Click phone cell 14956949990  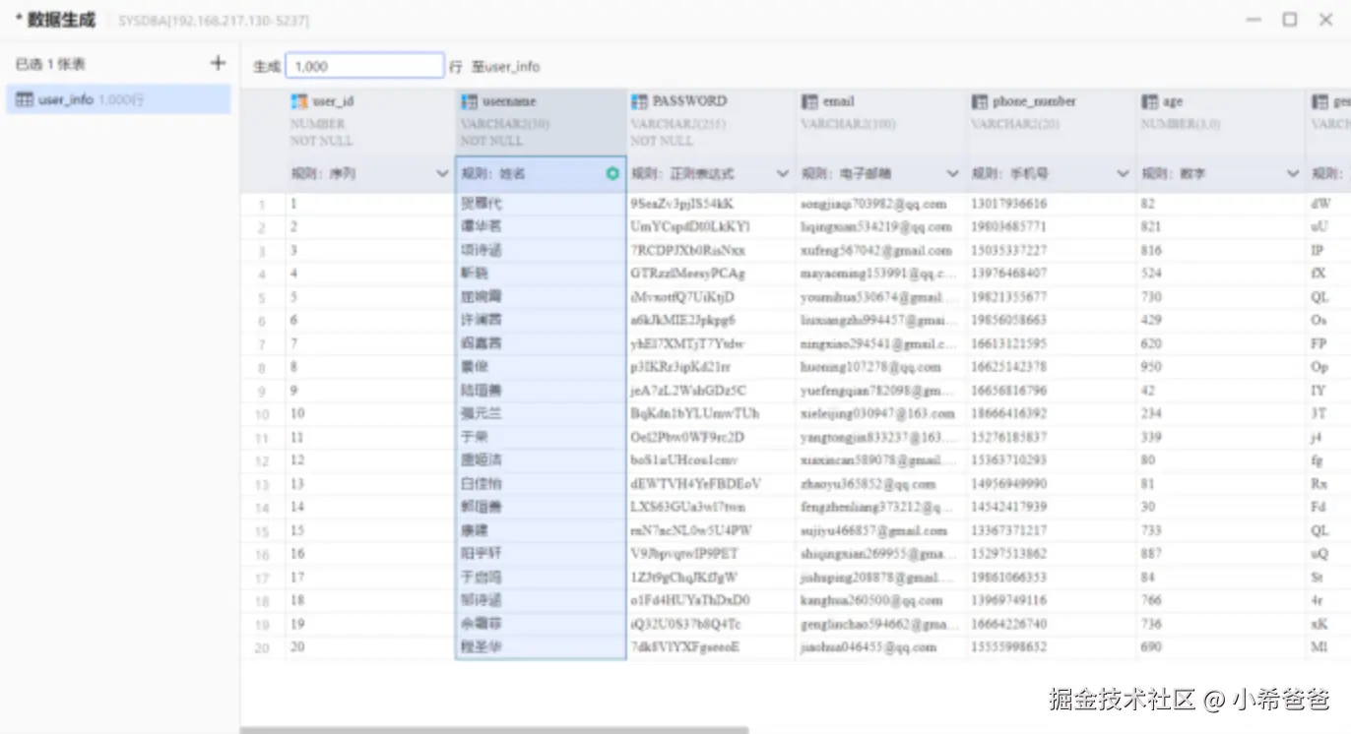point(1009,484)
